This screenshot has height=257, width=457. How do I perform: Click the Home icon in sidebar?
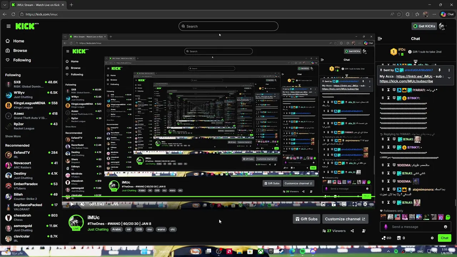(x=7, y=41)
